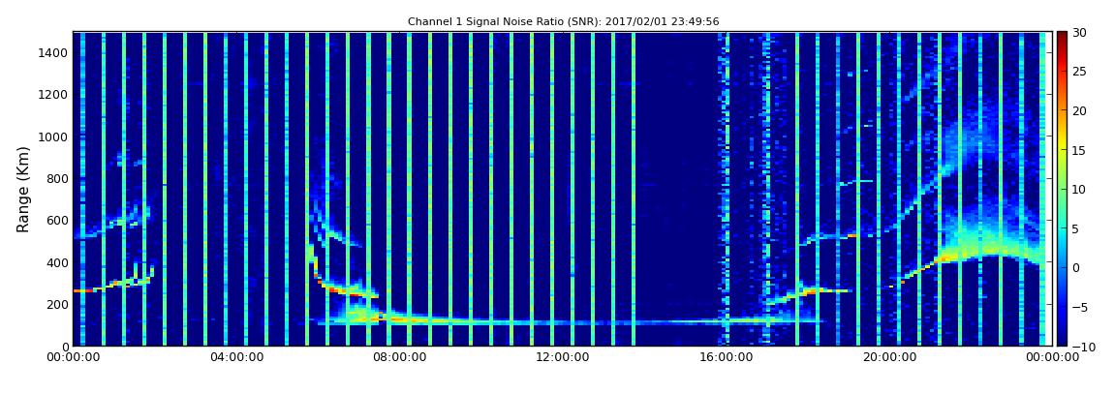Viewport: 1114px width, 394px height.
Task: Click the y-axis tick label '1400'
Action: click(x=54, y=53)
